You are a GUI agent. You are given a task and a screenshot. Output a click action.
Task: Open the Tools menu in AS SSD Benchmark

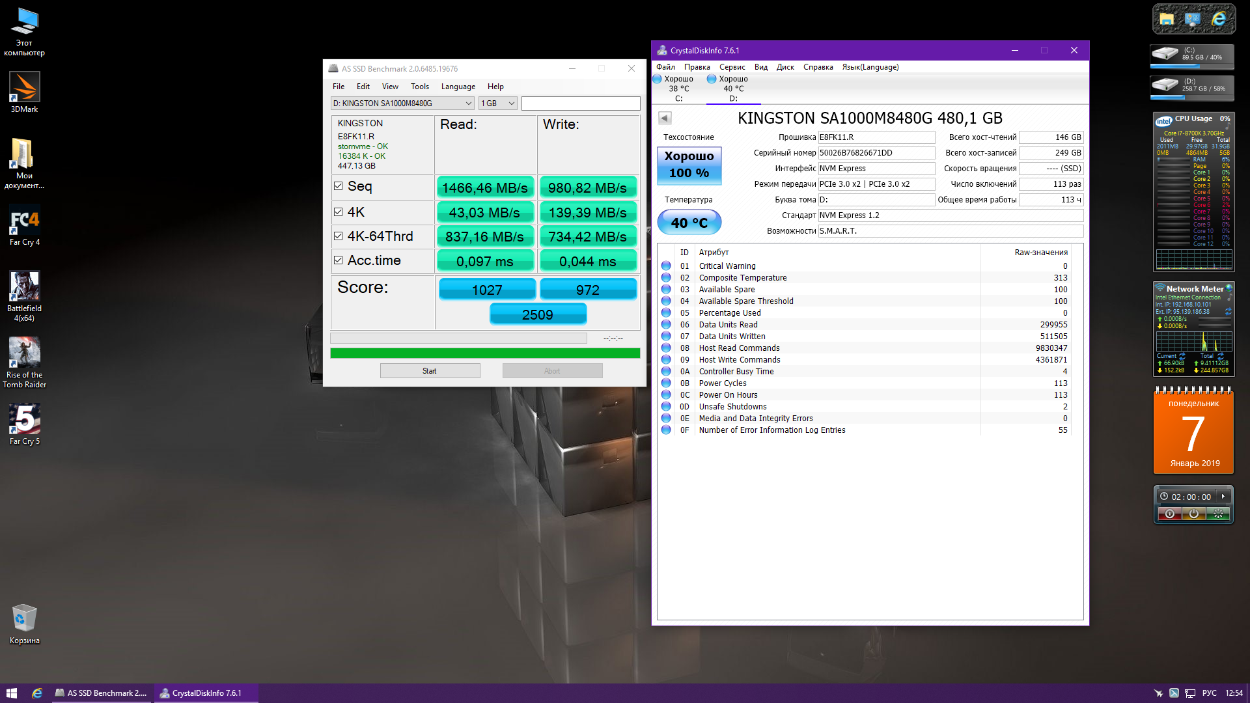point(420,87)
